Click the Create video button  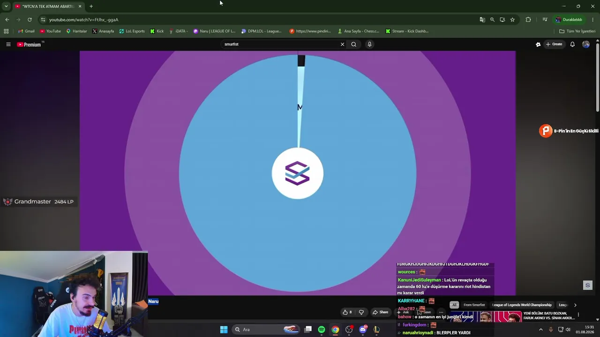tap(554, 44)
